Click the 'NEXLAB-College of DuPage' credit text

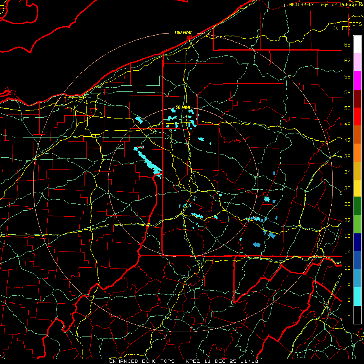323,4
